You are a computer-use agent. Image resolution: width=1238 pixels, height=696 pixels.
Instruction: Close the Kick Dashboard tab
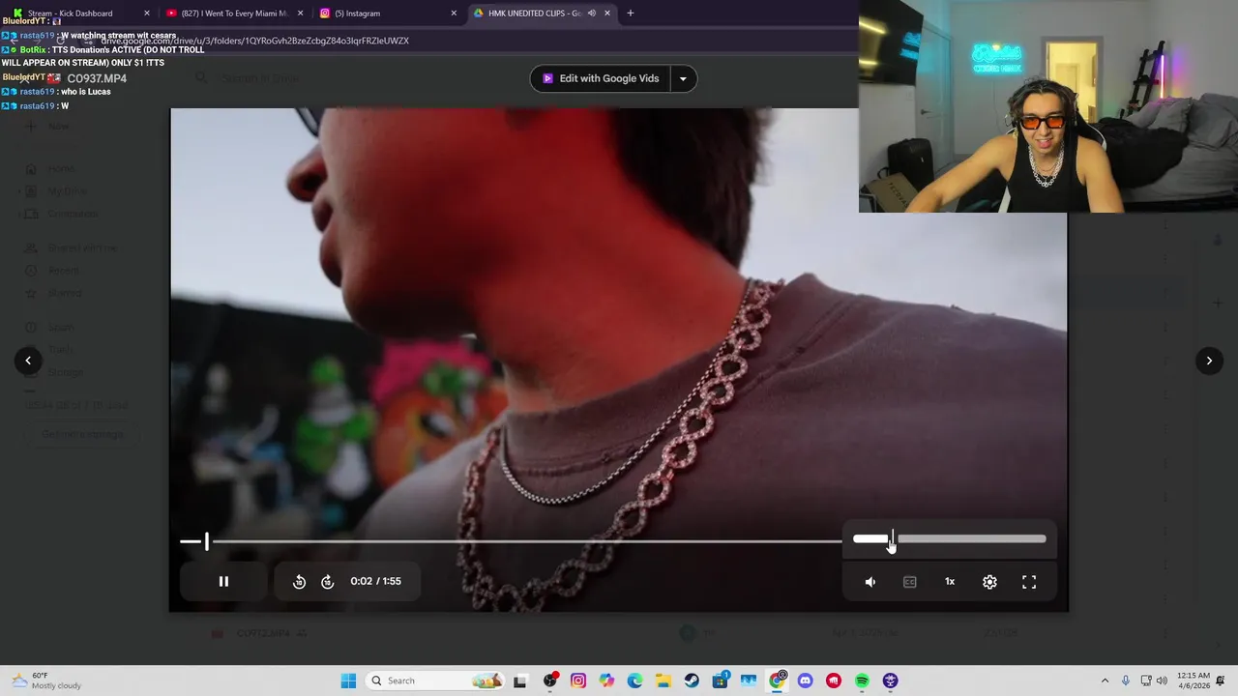point(147,14)
